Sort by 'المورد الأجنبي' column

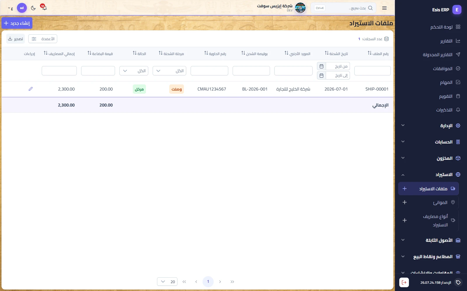coord(297,54)
